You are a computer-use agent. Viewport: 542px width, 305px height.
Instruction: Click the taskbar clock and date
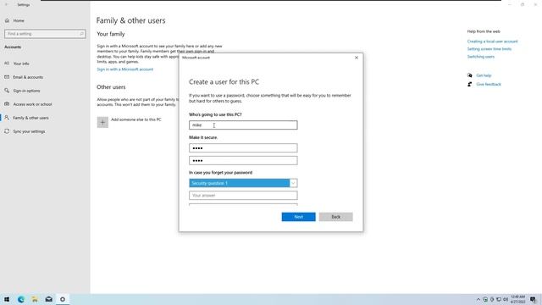(517, 299)
